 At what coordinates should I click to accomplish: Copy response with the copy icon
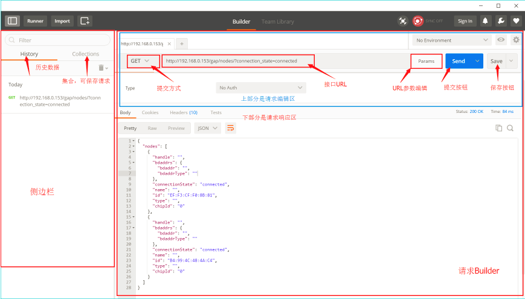[x=499, y=128]
